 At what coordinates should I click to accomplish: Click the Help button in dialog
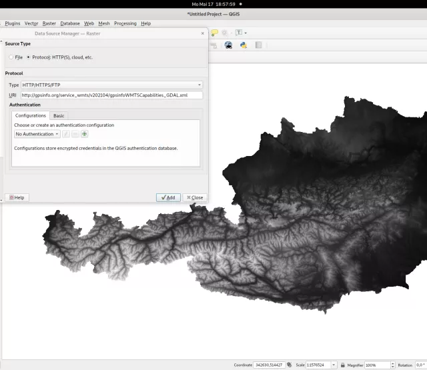(x=17, y=197)
